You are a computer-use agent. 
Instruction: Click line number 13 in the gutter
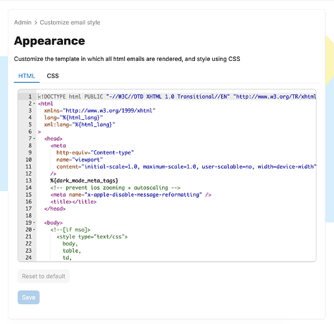(29, 181)
